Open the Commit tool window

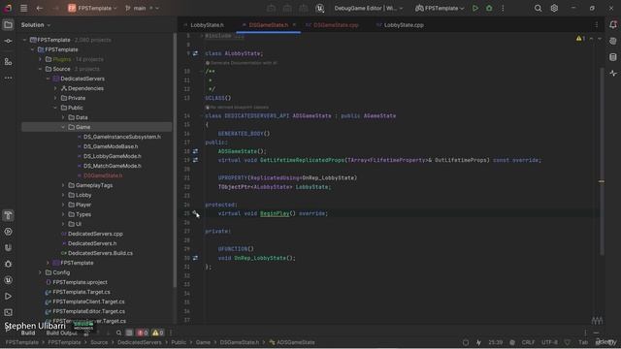(8, 41)
